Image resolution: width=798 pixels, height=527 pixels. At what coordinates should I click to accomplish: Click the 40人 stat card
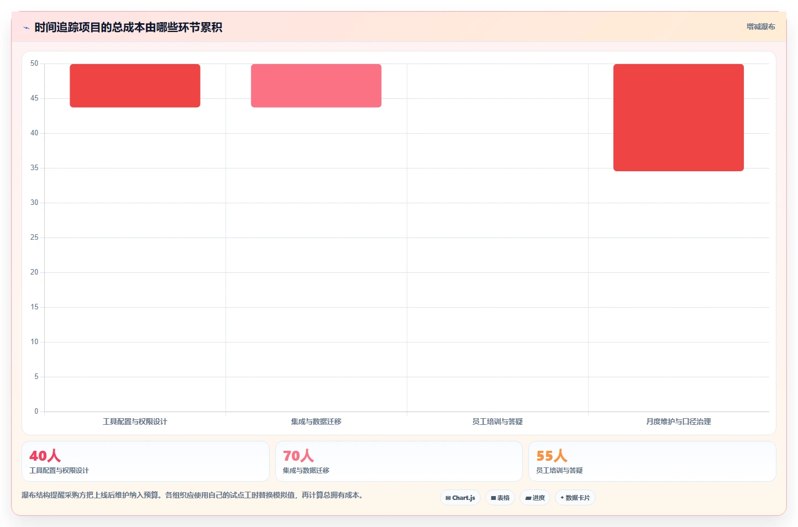click(145, 461)
